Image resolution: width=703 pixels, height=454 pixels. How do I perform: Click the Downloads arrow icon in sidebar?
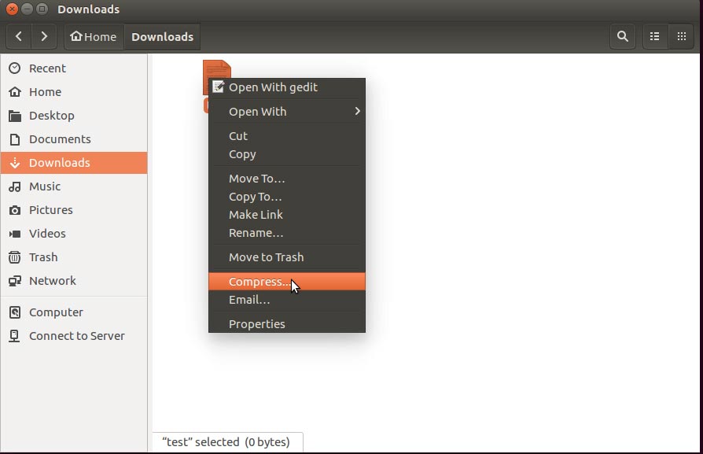point(15,163)
